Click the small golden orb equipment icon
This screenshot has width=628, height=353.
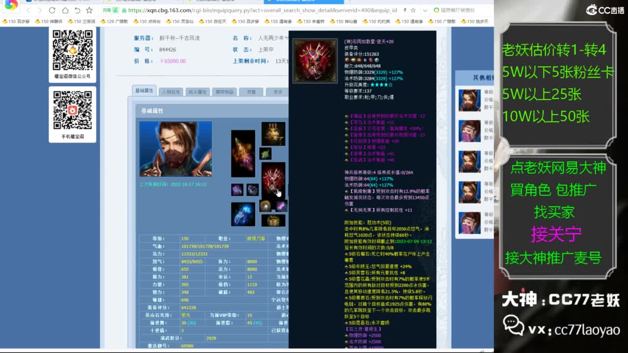pos(265,206)
